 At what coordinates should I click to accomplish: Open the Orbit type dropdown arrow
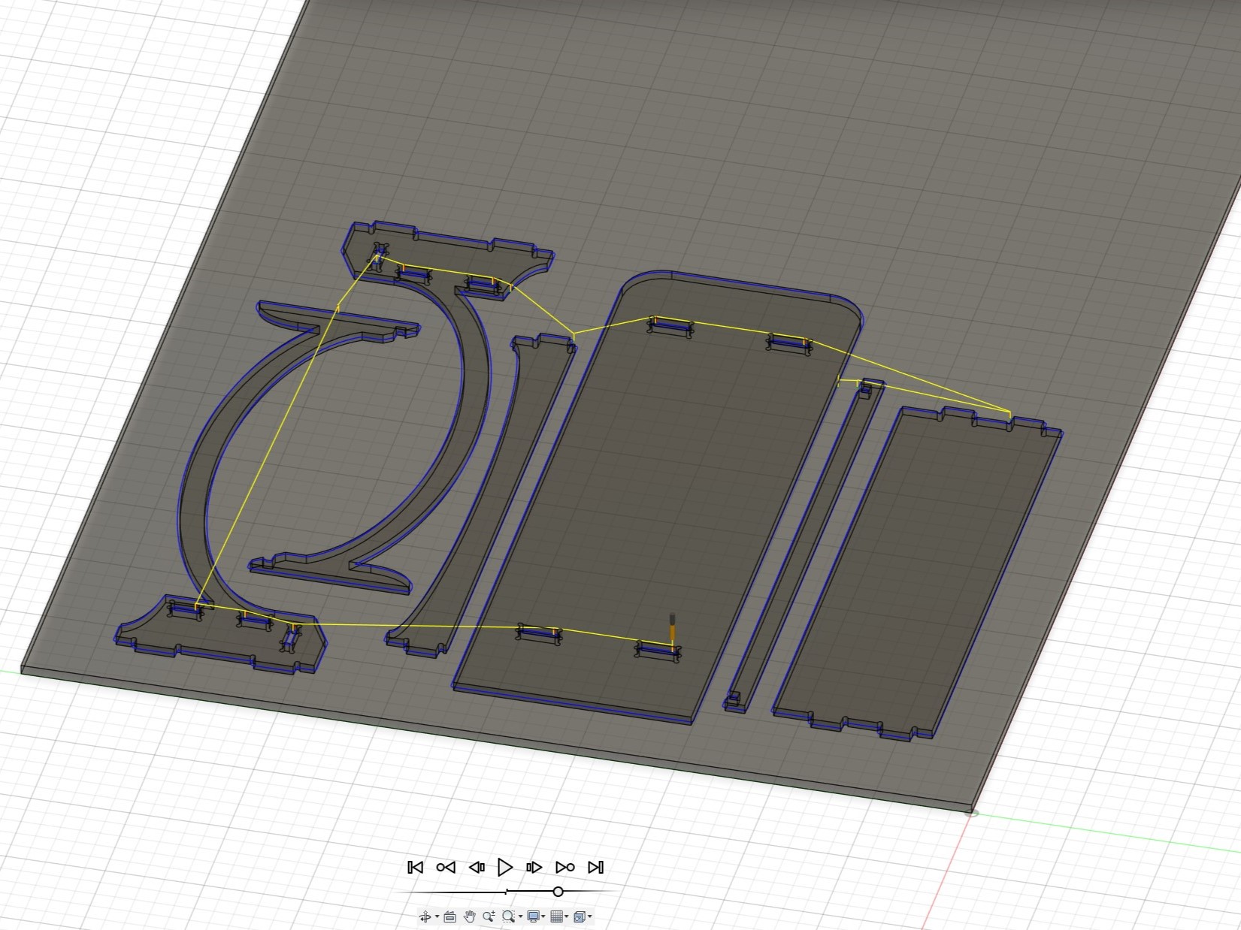coord(437,916)
